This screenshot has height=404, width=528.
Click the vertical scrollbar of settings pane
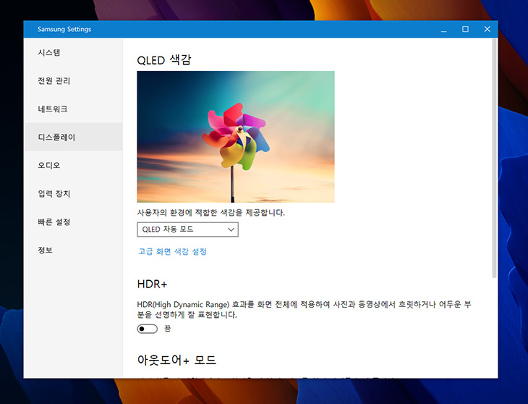point(494,159)
